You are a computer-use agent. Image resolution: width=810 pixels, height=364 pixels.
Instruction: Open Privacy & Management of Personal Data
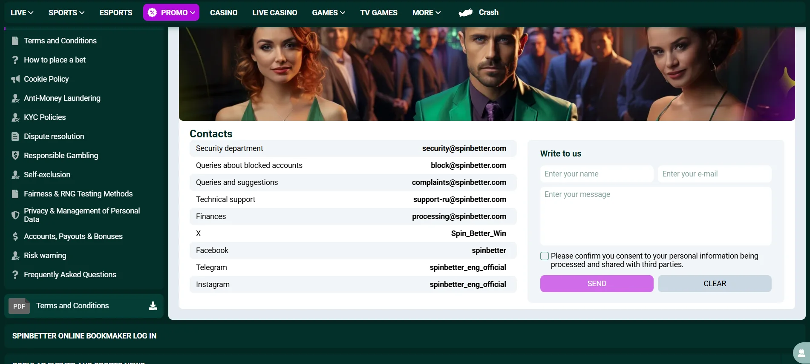pos(82,215)
